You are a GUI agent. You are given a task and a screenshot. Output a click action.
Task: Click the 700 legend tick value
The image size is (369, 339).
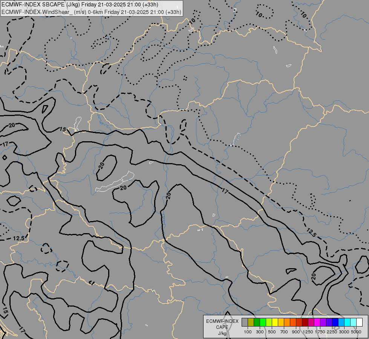point(284,332)
